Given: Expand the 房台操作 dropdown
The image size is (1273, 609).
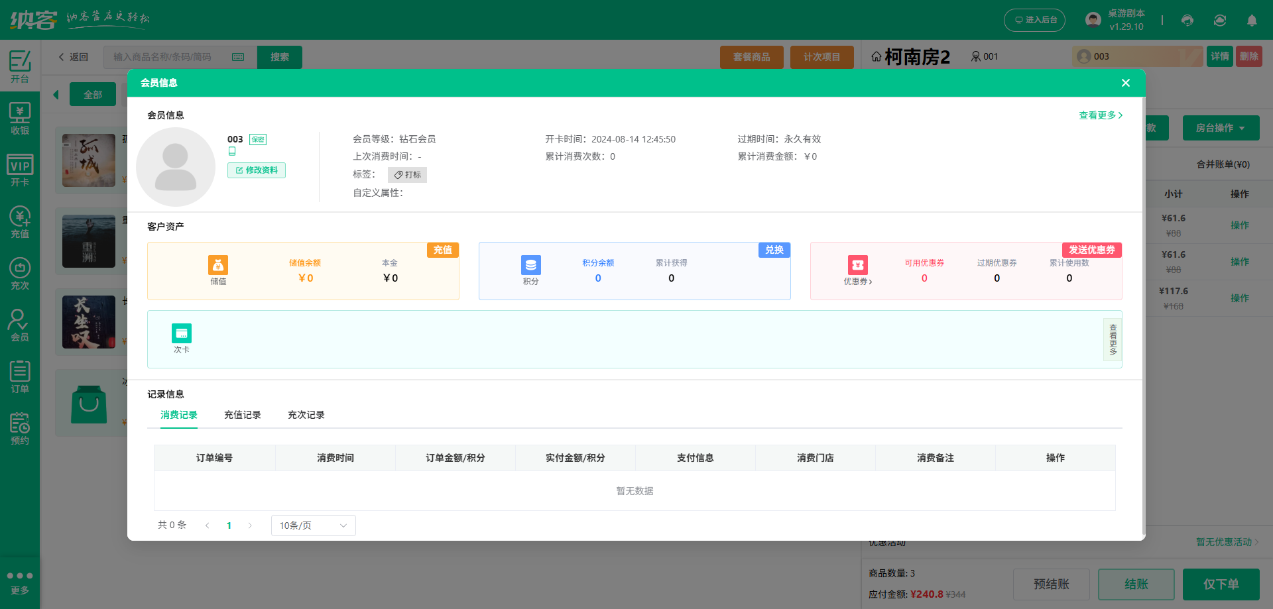Looking at the screenshot, I should pyautogui.click(x=1221, y=127).
